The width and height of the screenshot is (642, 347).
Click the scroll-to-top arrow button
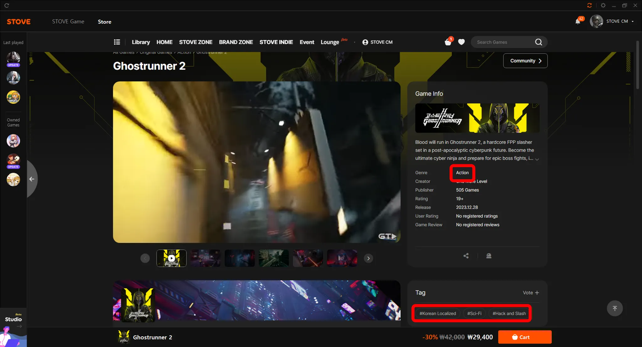point(614,308)
